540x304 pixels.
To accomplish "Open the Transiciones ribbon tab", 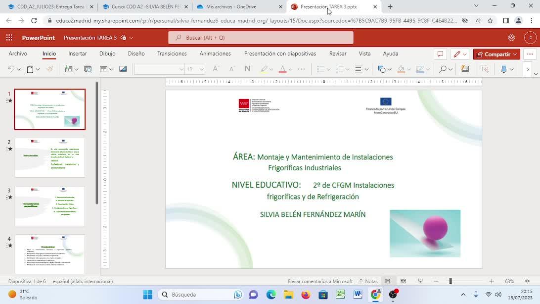I will coord(172,53).
